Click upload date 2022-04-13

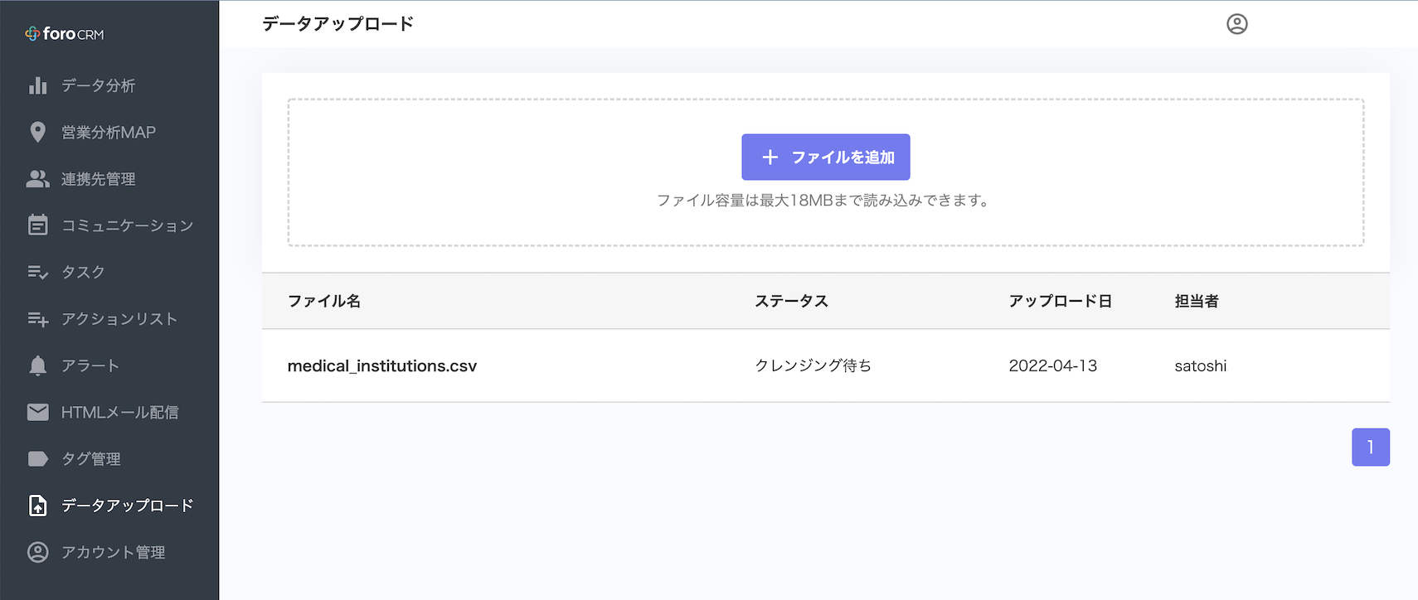coord(1053,365)
